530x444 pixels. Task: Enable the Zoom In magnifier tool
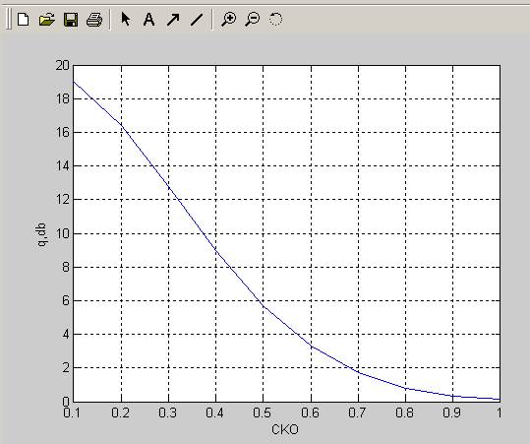(228, 20)
